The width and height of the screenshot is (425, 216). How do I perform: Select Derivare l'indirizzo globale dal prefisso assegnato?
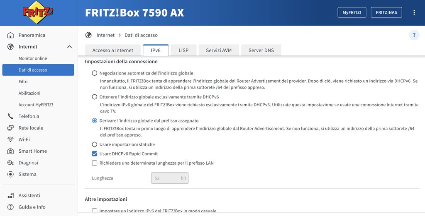94,120
